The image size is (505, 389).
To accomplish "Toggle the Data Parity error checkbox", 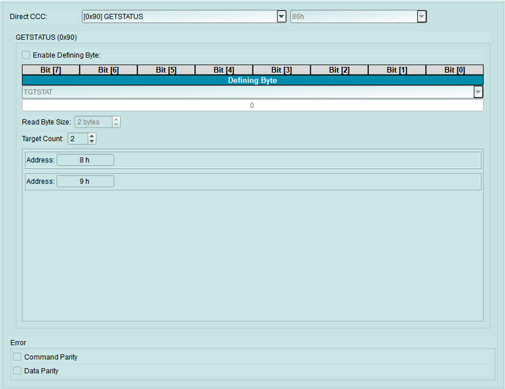I will tap(17, 371).
